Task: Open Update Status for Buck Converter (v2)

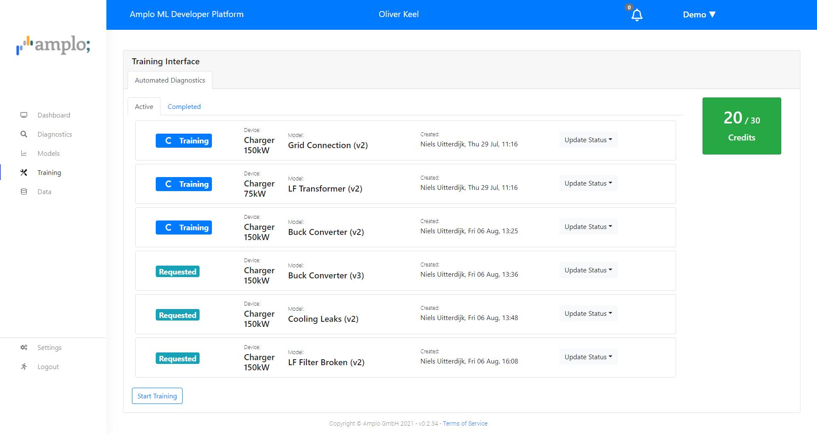Action: coord(588,226)
